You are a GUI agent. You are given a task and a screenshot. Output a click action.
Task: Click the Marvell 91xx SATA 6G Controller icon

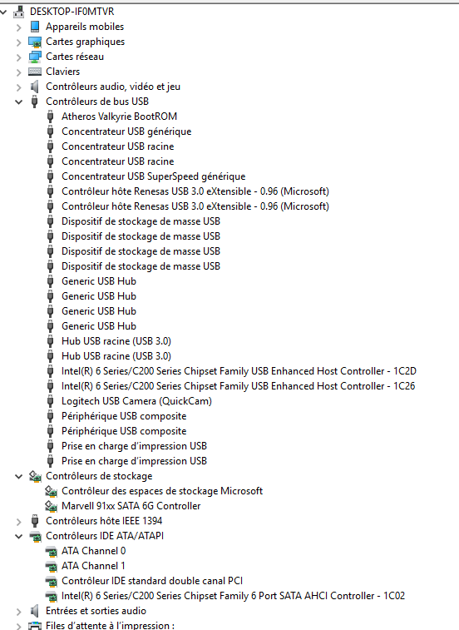tap(51, 506)
